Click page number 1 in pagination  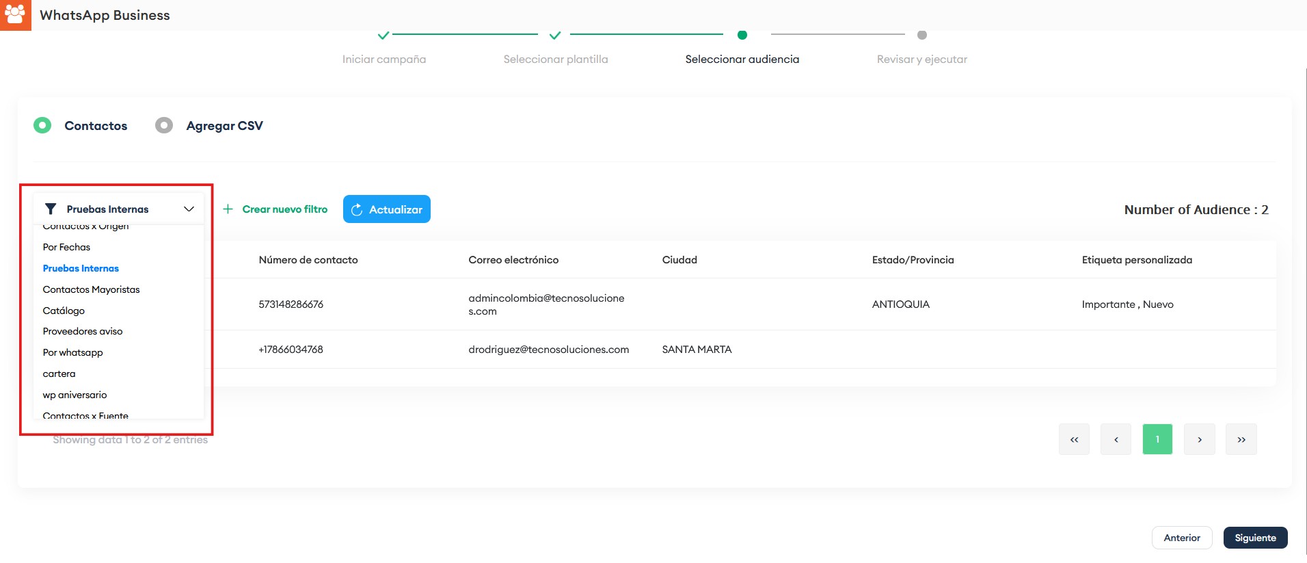coord(1157,439)
